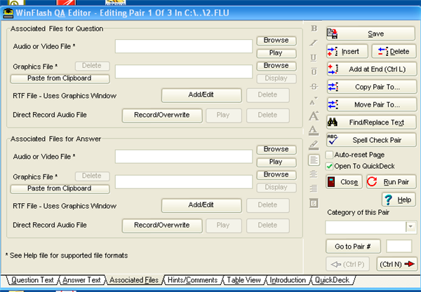The image size is (421, 292).
Task: Apply left text alignment icon
Action: tap(314, 160)
